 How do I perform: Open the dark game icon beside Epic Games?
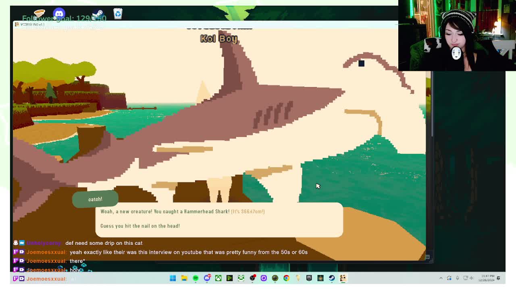pyautogui.click(x=320, y=278)
